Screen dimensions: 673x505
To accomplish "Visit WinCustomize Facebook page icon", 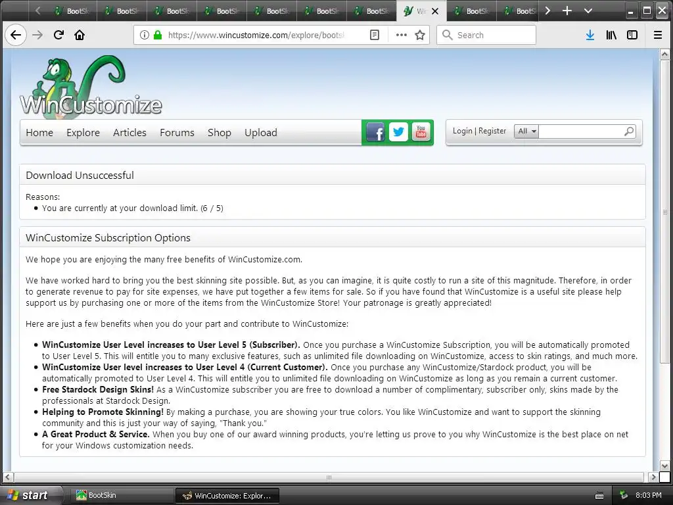I will click(375, 132).
